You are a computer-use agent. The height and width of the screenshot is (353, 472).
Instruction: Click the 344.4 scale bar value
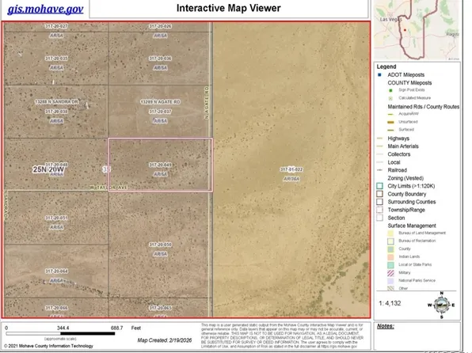pos(63,328)
